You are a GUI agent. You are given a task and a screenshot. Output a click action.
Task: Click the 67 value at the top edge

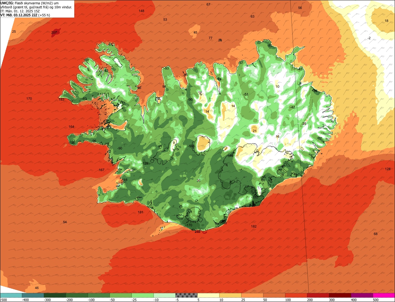click(x=208, y=4)
